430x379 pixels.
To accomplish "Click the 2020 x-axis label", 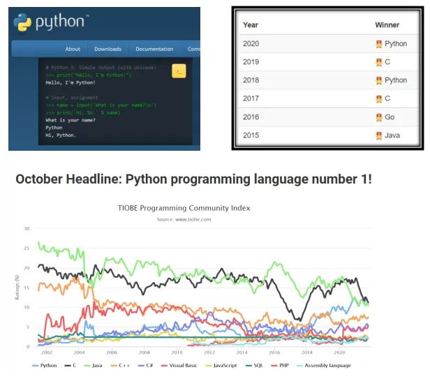I will [x=339, y=352].
